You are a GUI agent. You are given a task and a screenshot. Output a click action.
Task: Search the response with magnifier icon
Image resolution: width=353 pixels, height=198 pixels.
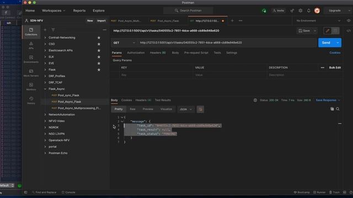(338, 109)
